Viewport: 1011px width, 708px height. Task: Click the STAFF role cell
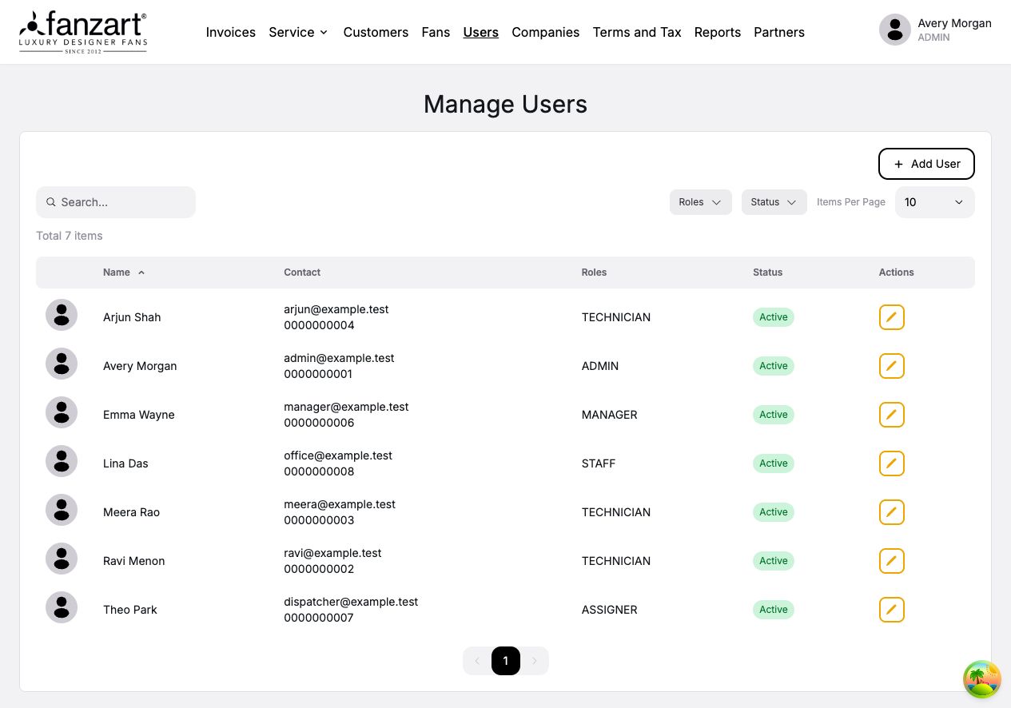pos(599,463)
